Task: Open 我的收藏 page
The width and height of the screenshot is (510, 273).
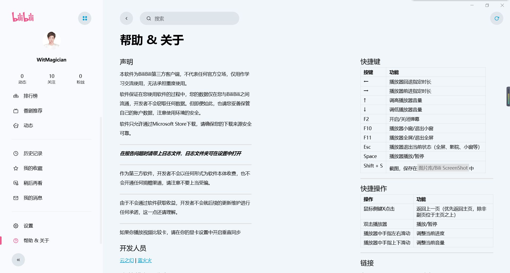Action: (x=52, y=168)
